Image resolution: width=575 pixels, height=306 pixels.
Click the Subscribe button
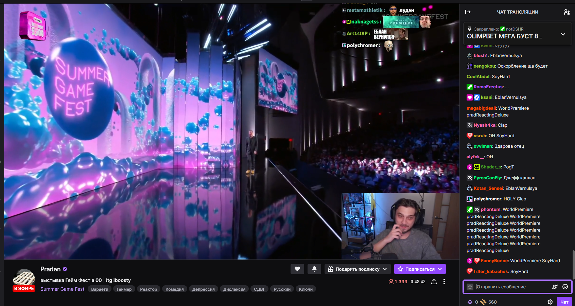pyautogui.click(x=420, y=269)
